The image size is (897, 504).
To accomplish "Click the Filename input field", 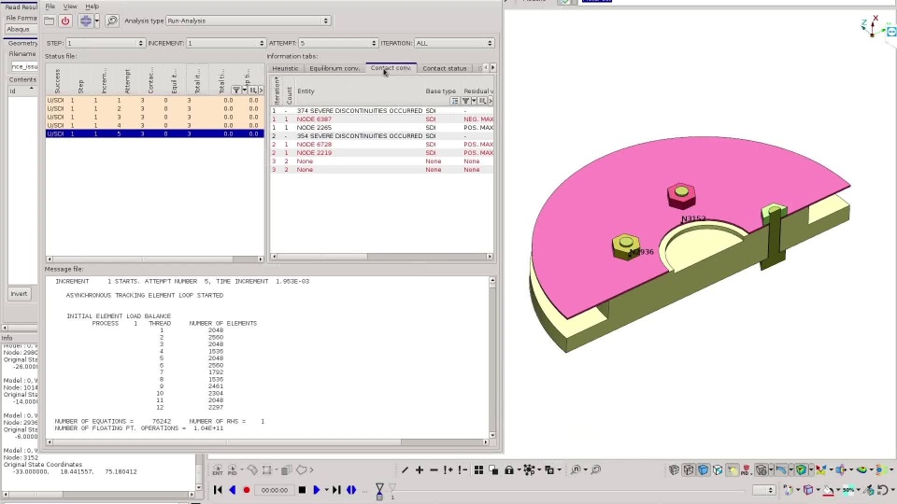I will 24,67.
